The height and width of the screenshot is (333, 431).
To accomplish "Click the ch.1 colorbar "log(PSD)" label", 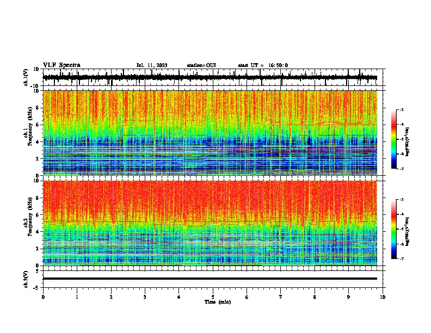I will coord(408,142).
